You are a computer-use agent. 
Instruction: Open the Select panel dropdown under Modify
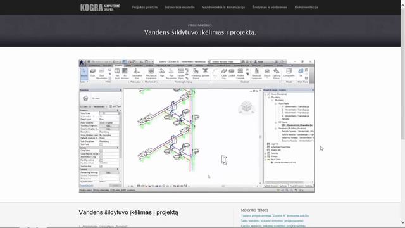(84, 82)
